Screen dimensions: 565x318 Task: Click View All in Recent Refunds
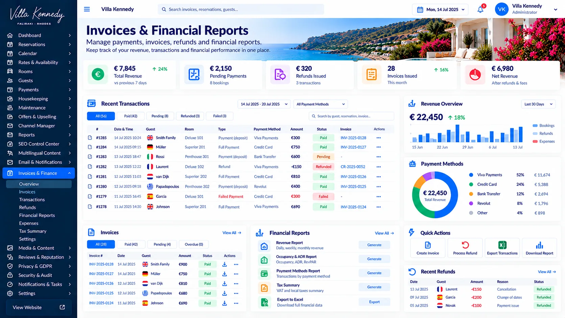[547, 272]
